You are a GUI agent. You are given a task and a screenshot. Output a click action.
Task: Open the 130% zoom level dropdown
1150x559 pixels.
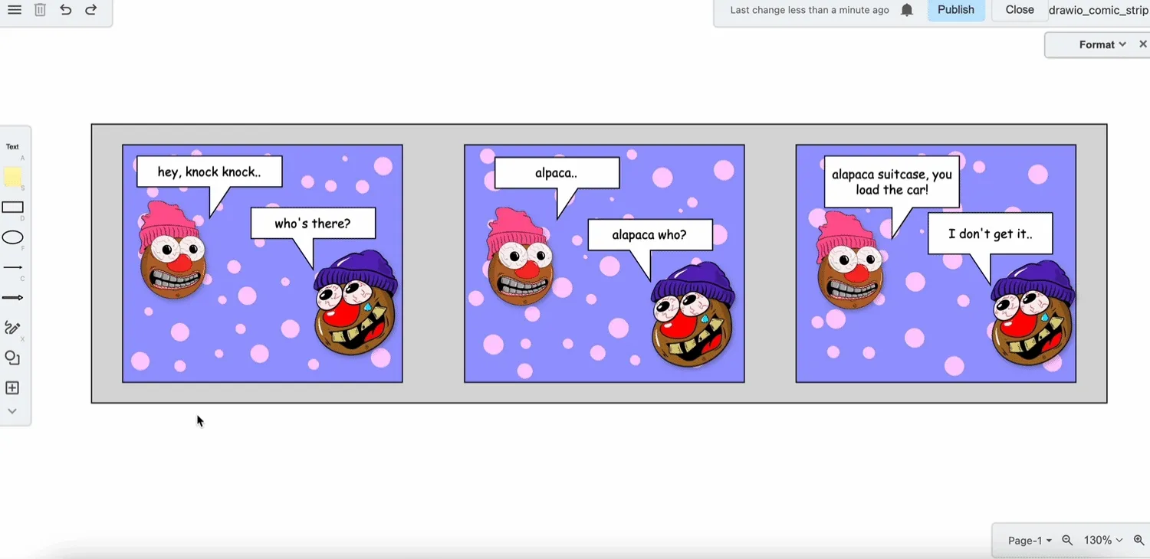[x=1101, y=540]
